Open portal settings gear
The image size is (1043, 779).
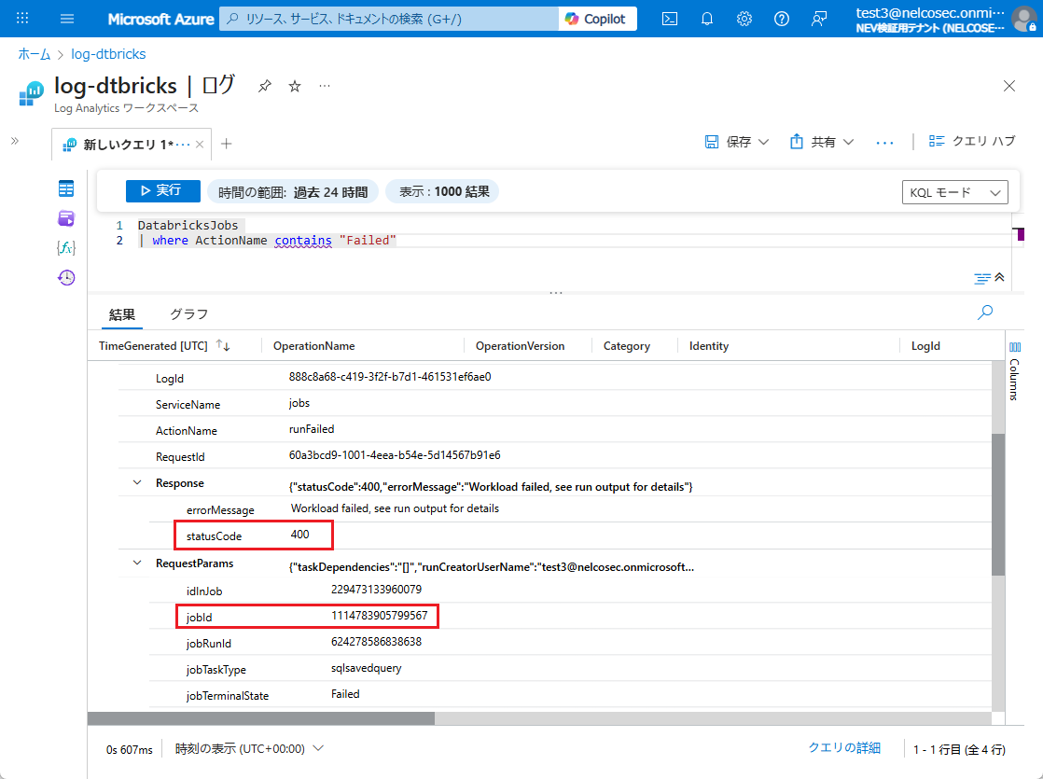point(744,19)
